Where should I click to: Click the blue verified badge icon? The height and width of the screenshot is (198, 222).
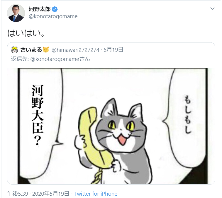tap(55, 9)
